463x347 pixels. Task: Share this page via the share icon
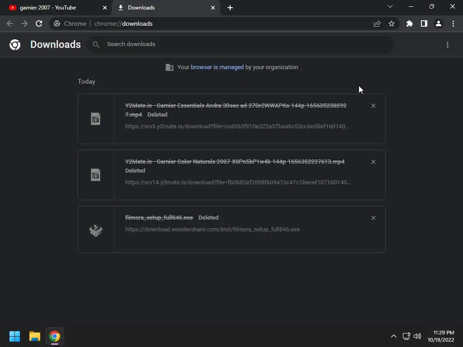coord(377,23)
